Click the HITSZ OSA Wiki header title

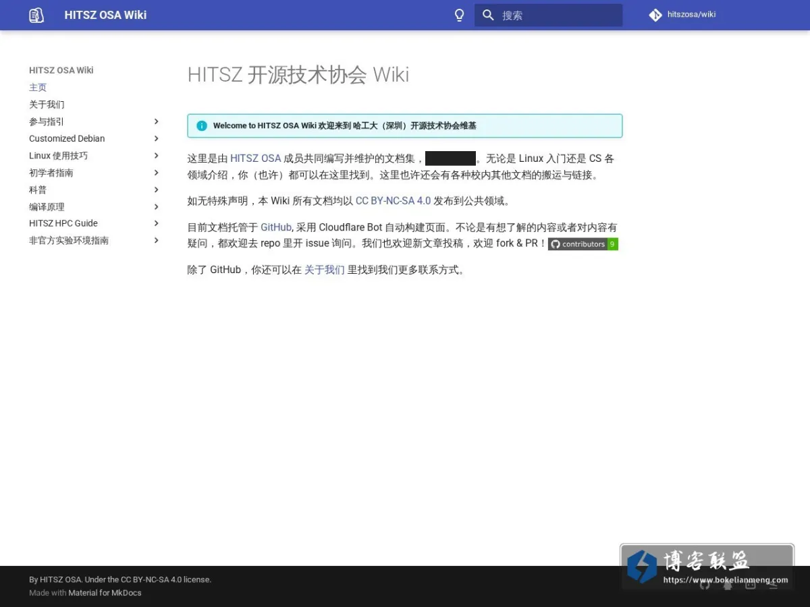point(105,15)
